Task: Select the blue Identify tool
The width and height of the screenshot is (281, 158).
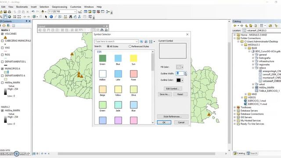Action: 51,17
